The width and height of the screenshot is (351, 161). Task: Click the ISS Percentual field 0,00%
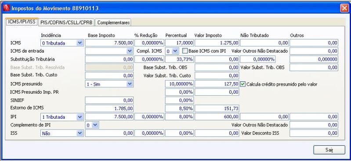pos(180,133)
